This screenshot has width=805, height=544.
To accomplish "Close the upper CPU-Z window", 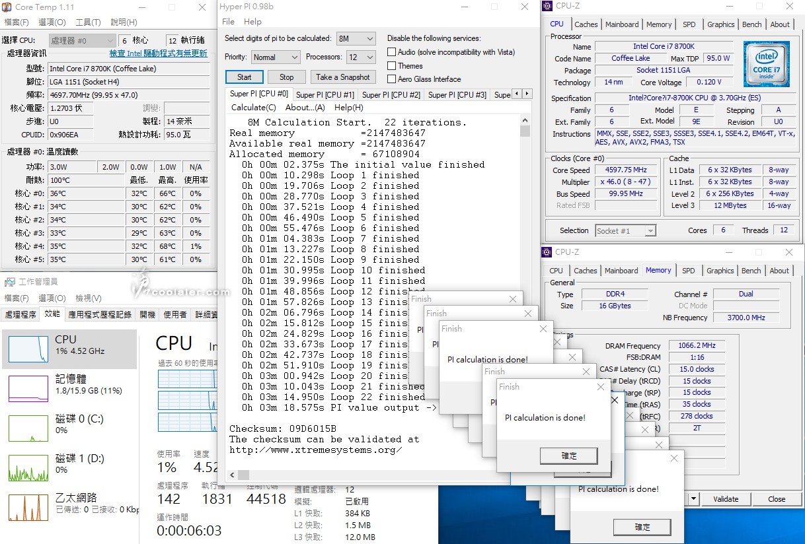I will click(788, 7).
